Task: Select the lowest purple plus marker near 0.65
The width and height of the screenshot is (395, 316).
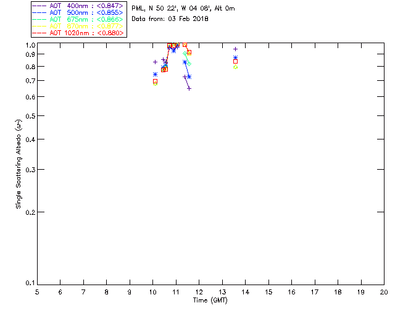Action: coord(189,89)
